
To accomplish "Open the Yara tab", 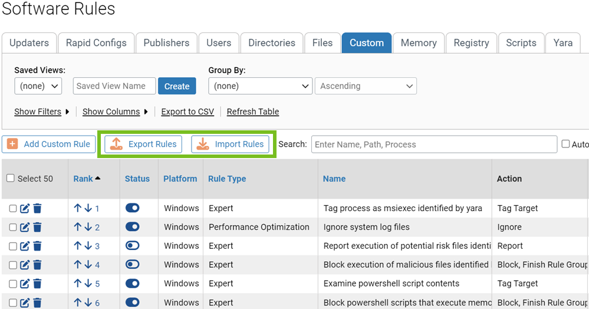I will tap(562, 43).
